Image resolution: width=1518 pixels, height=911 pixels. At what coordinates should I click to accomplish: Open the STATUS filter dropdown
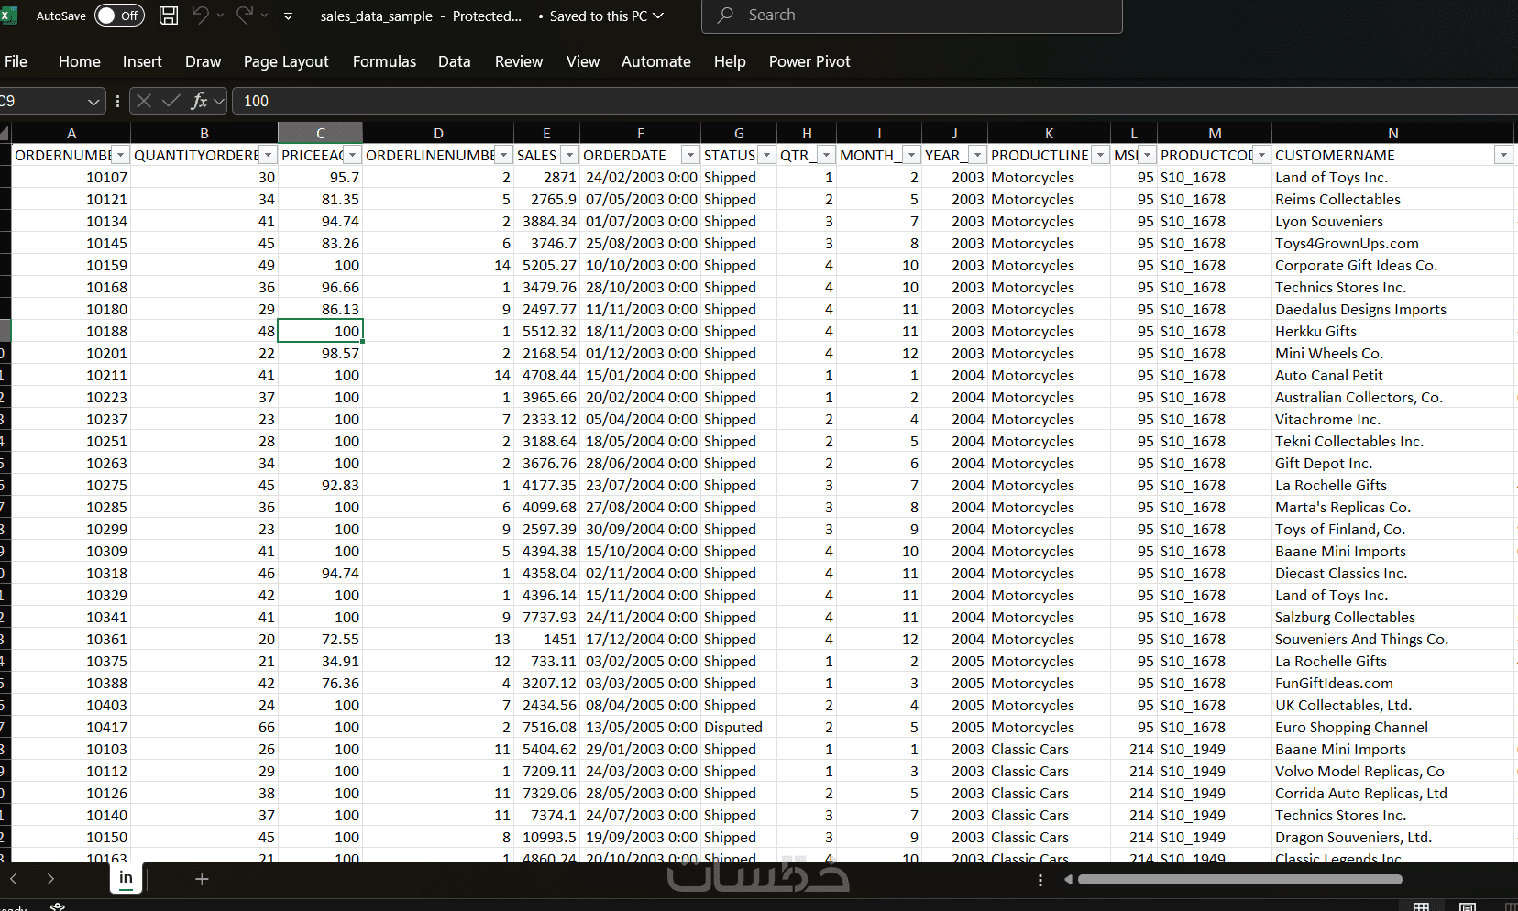tap(767, 155)
